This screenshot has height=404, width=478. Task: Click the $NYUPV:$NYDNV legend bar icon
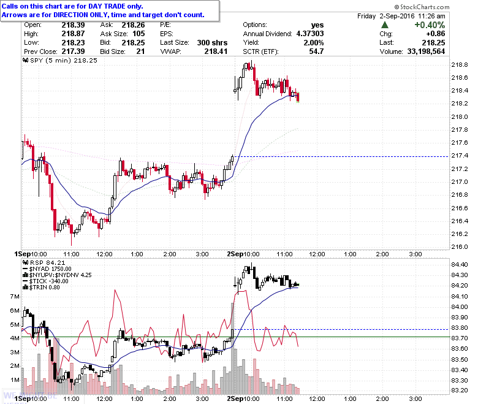click(25, 275)
